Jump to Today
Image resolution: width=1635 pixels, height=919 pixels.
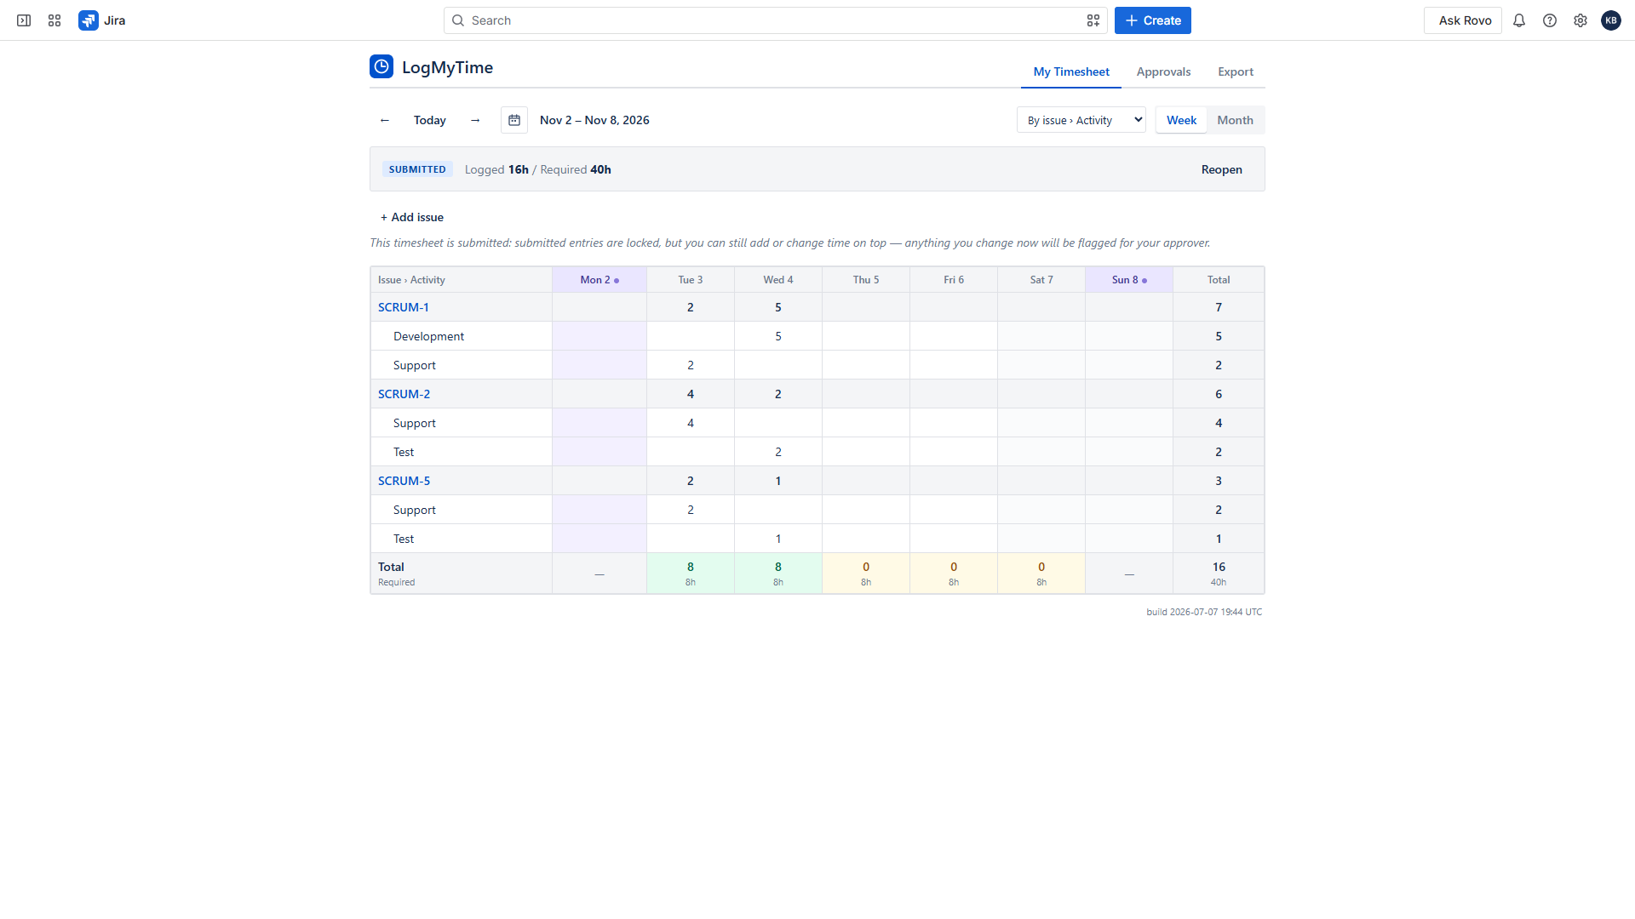pos(430,120)
